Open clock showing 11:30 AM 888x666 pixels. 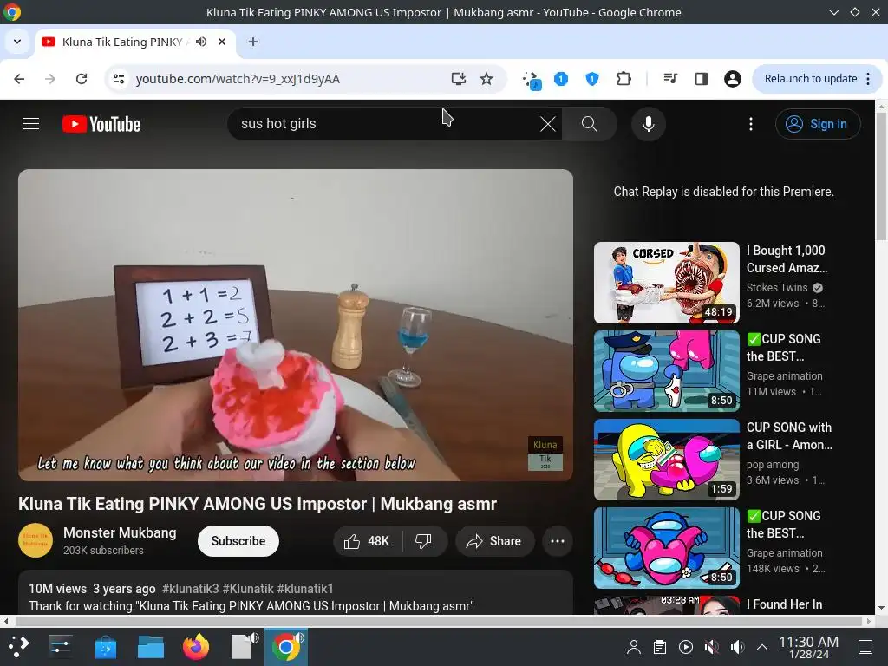(x=808, y=647)
